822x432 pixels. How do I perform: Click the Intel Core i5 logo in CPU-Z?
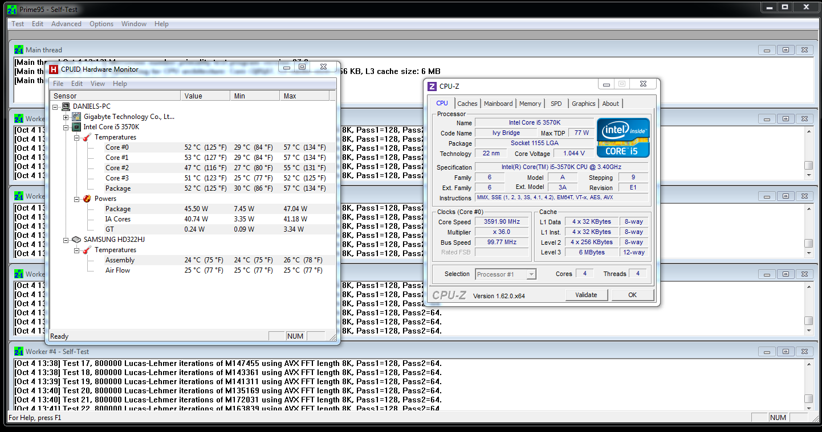click(x=624, y=138)
